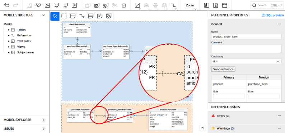Select the Add new reference tool
This screenshot has width=285, height=133.
[x=82, y=16]
